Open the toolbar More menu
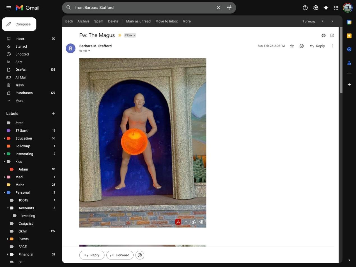The height and width of the screenshot is (267, 356). click(187, 21)
